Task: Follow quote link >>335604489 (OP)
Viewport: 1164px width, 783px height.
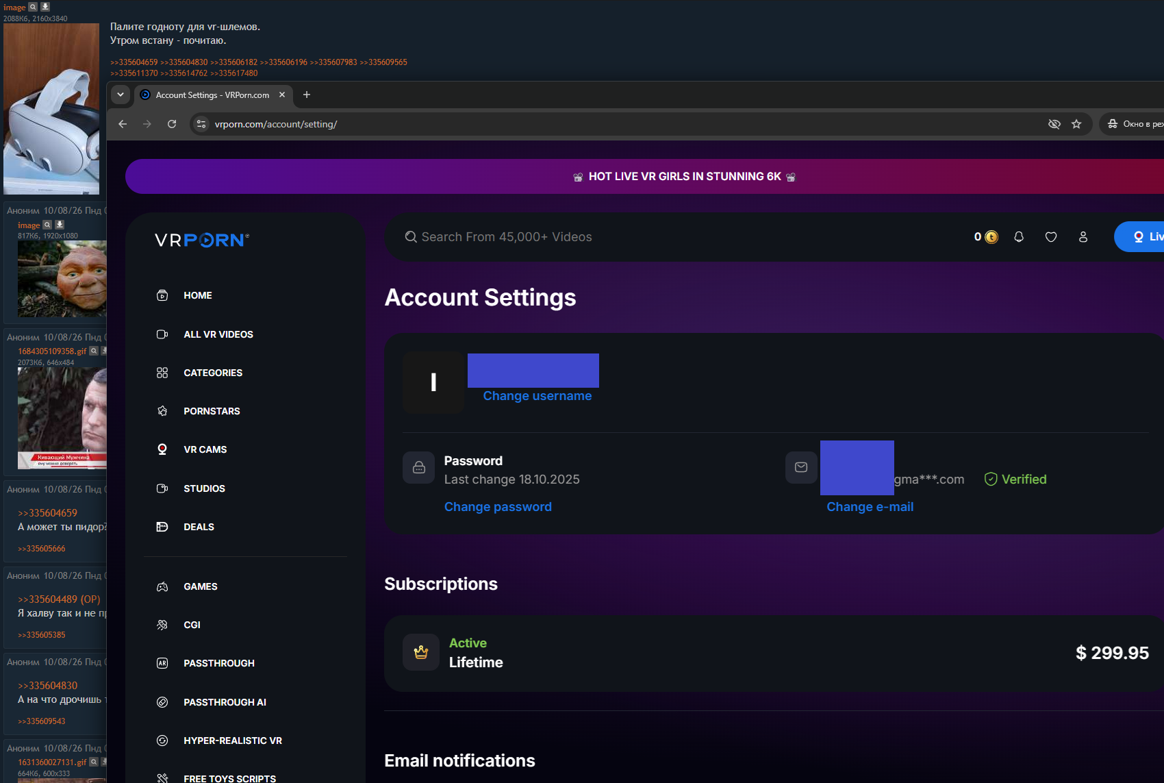Action: [x=59, y=599]
